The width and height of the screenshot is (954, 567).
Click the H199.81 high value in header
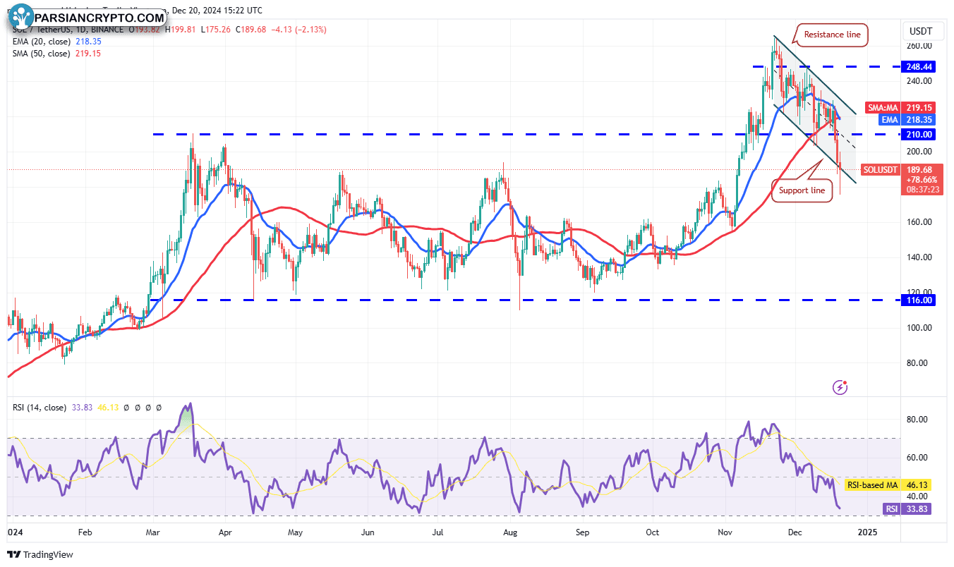click(x=181, y=30)
